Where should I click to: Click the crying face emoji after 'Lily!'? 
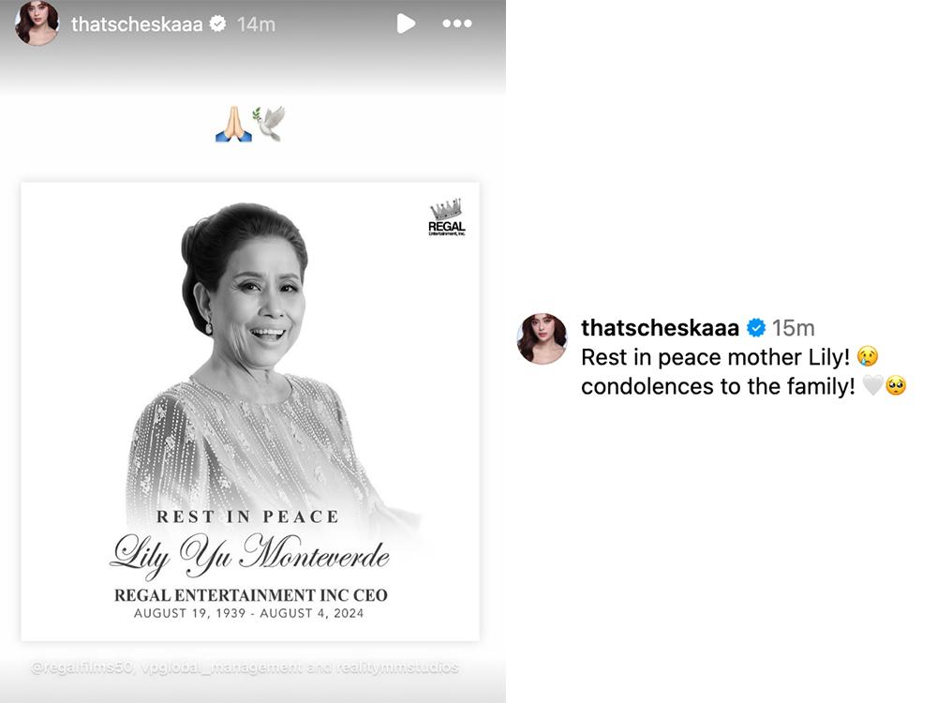867,357
